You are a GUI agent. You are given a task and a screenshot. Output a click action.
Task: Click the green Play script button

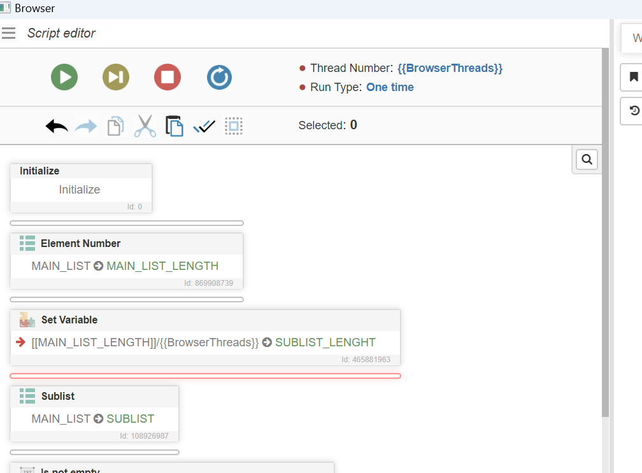pos(64,78)
